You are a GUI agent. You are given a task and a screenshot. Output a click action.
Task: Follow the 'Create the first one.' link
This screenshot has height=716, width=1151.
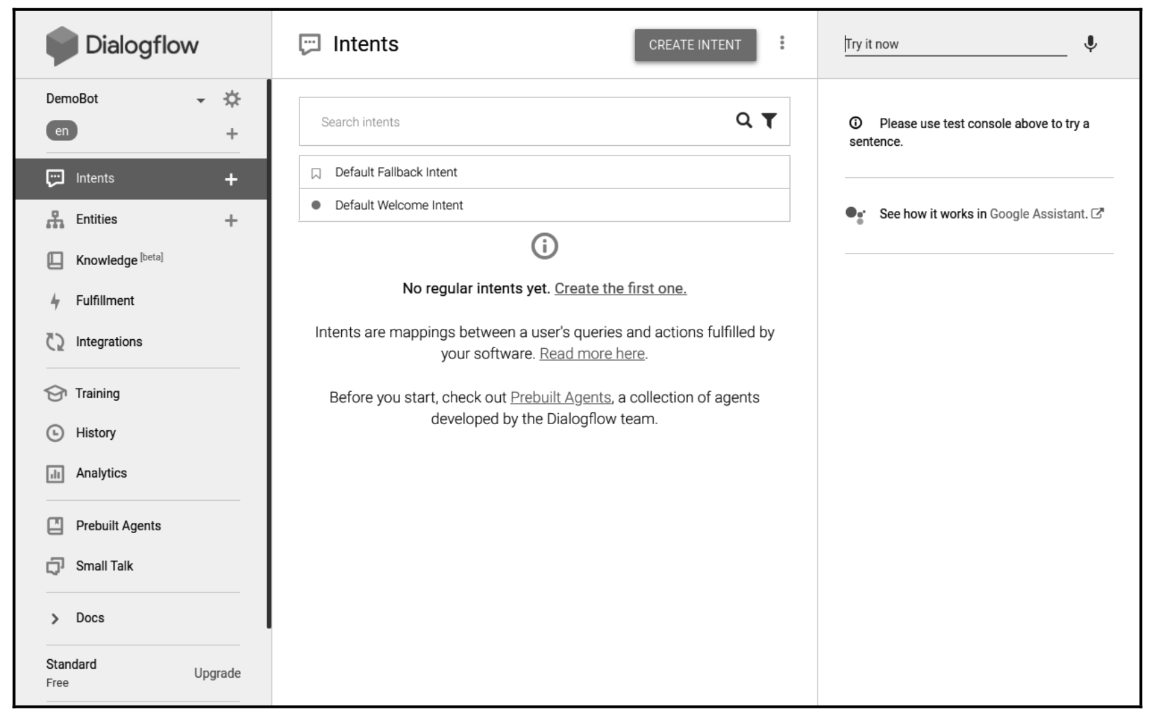tap(621, 288)
